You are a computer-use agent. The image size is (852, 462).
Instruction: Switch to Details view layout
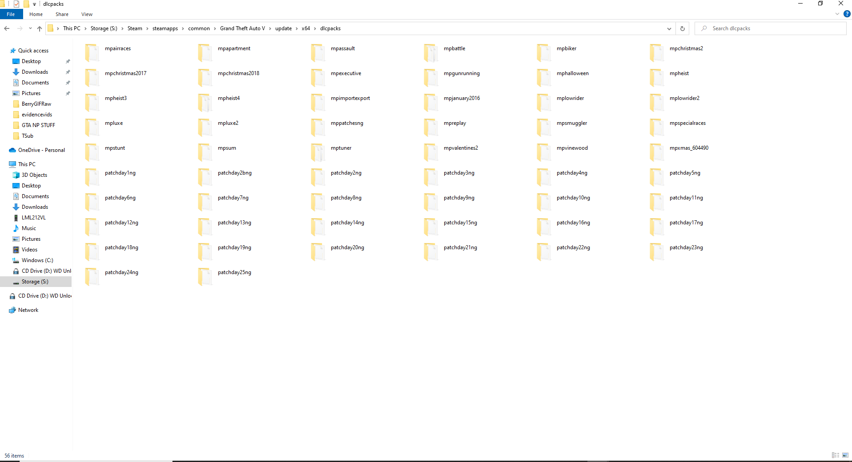835,455
